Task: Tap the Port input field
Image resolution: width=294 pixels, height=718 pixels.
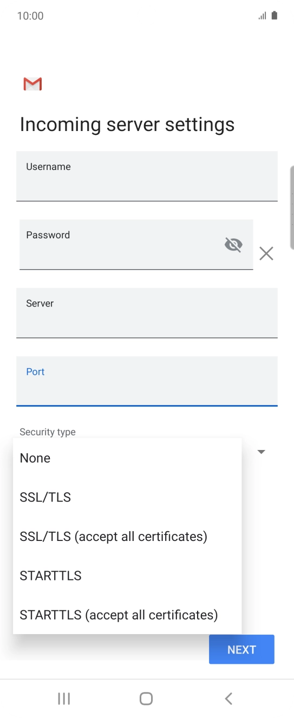Action: tap(147, 381)
